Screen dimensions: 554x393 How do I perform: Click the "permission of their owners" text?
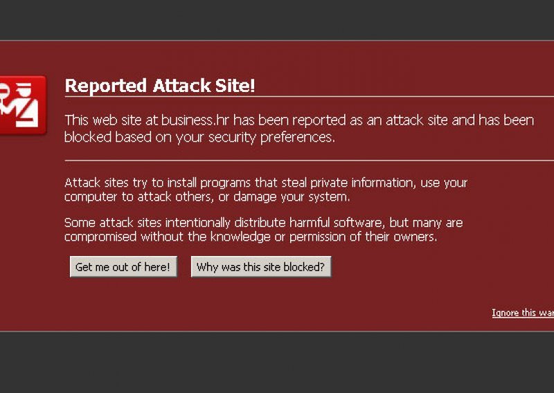click(363, 237)
